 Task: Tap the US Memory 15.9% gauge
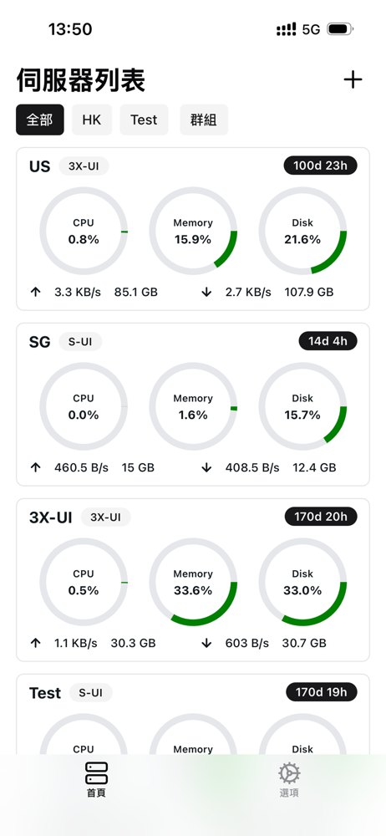pos(193,231)
